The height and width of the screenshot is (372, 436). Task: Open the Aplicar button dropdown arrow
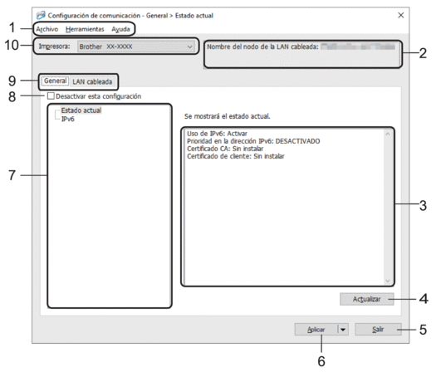[343, 330]
